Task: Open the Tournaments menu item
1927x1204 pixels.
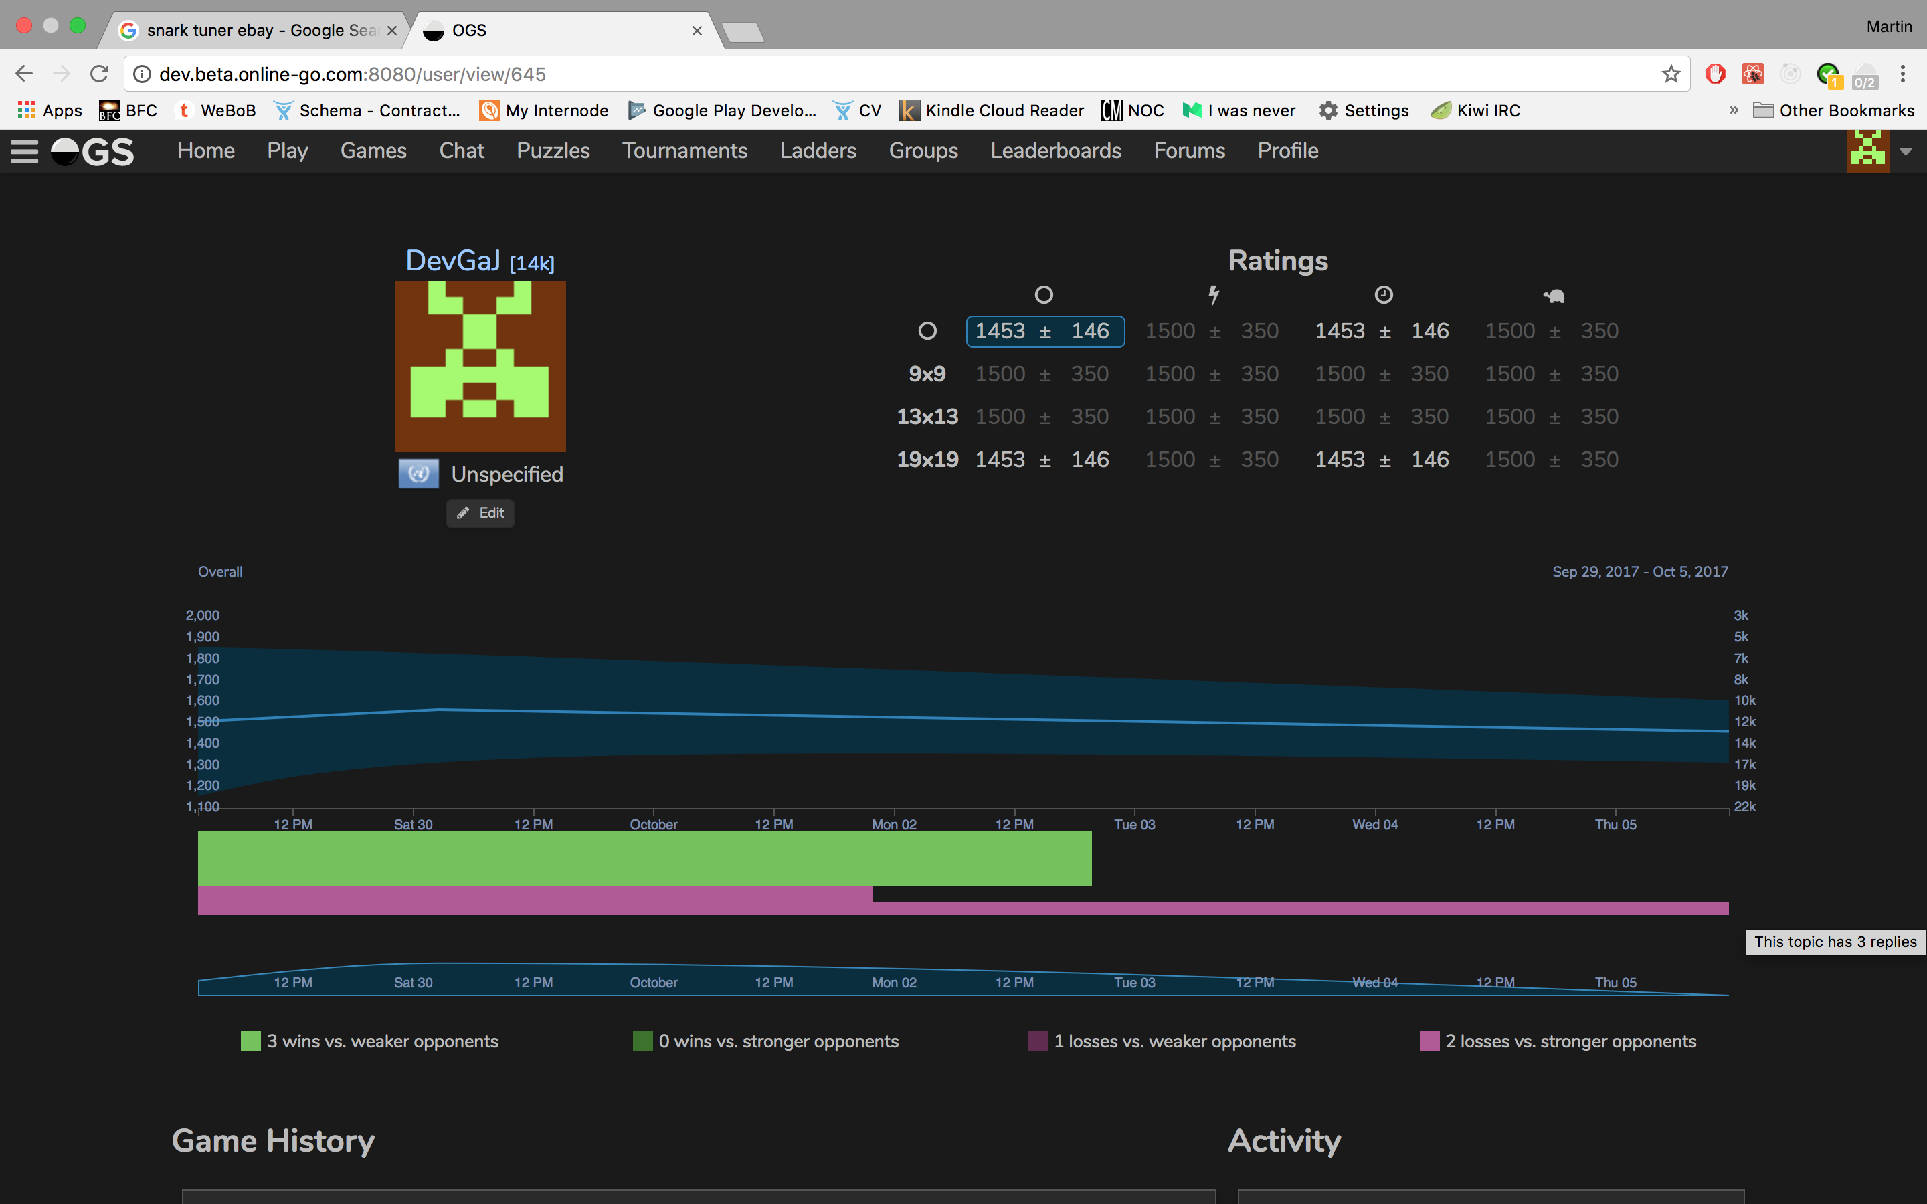Action: click(x=684, y=151)
